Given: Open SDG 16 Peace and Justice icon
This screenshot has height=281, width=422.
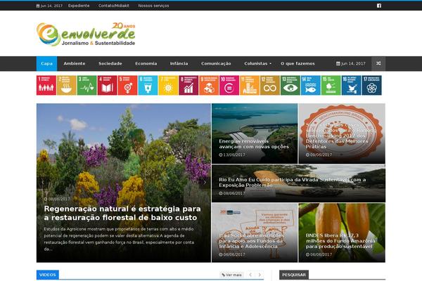Looking at the screenshot, I should (x=351, y=85).
